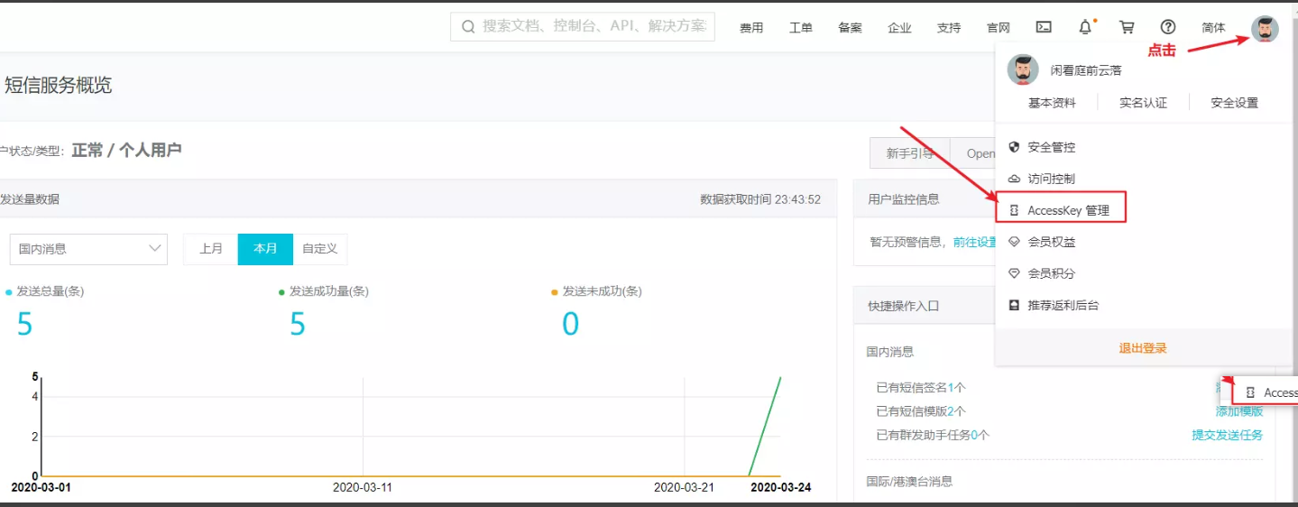Image resolution: width=1298 pixels, height=507 pixels.
Task: Click 退出登录 to log out
Action: click(x=1143, y=348)
